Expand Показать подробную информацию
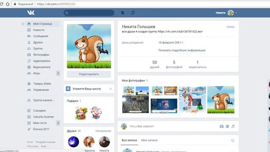The image size is (270, 152). (x=182, y=50)
